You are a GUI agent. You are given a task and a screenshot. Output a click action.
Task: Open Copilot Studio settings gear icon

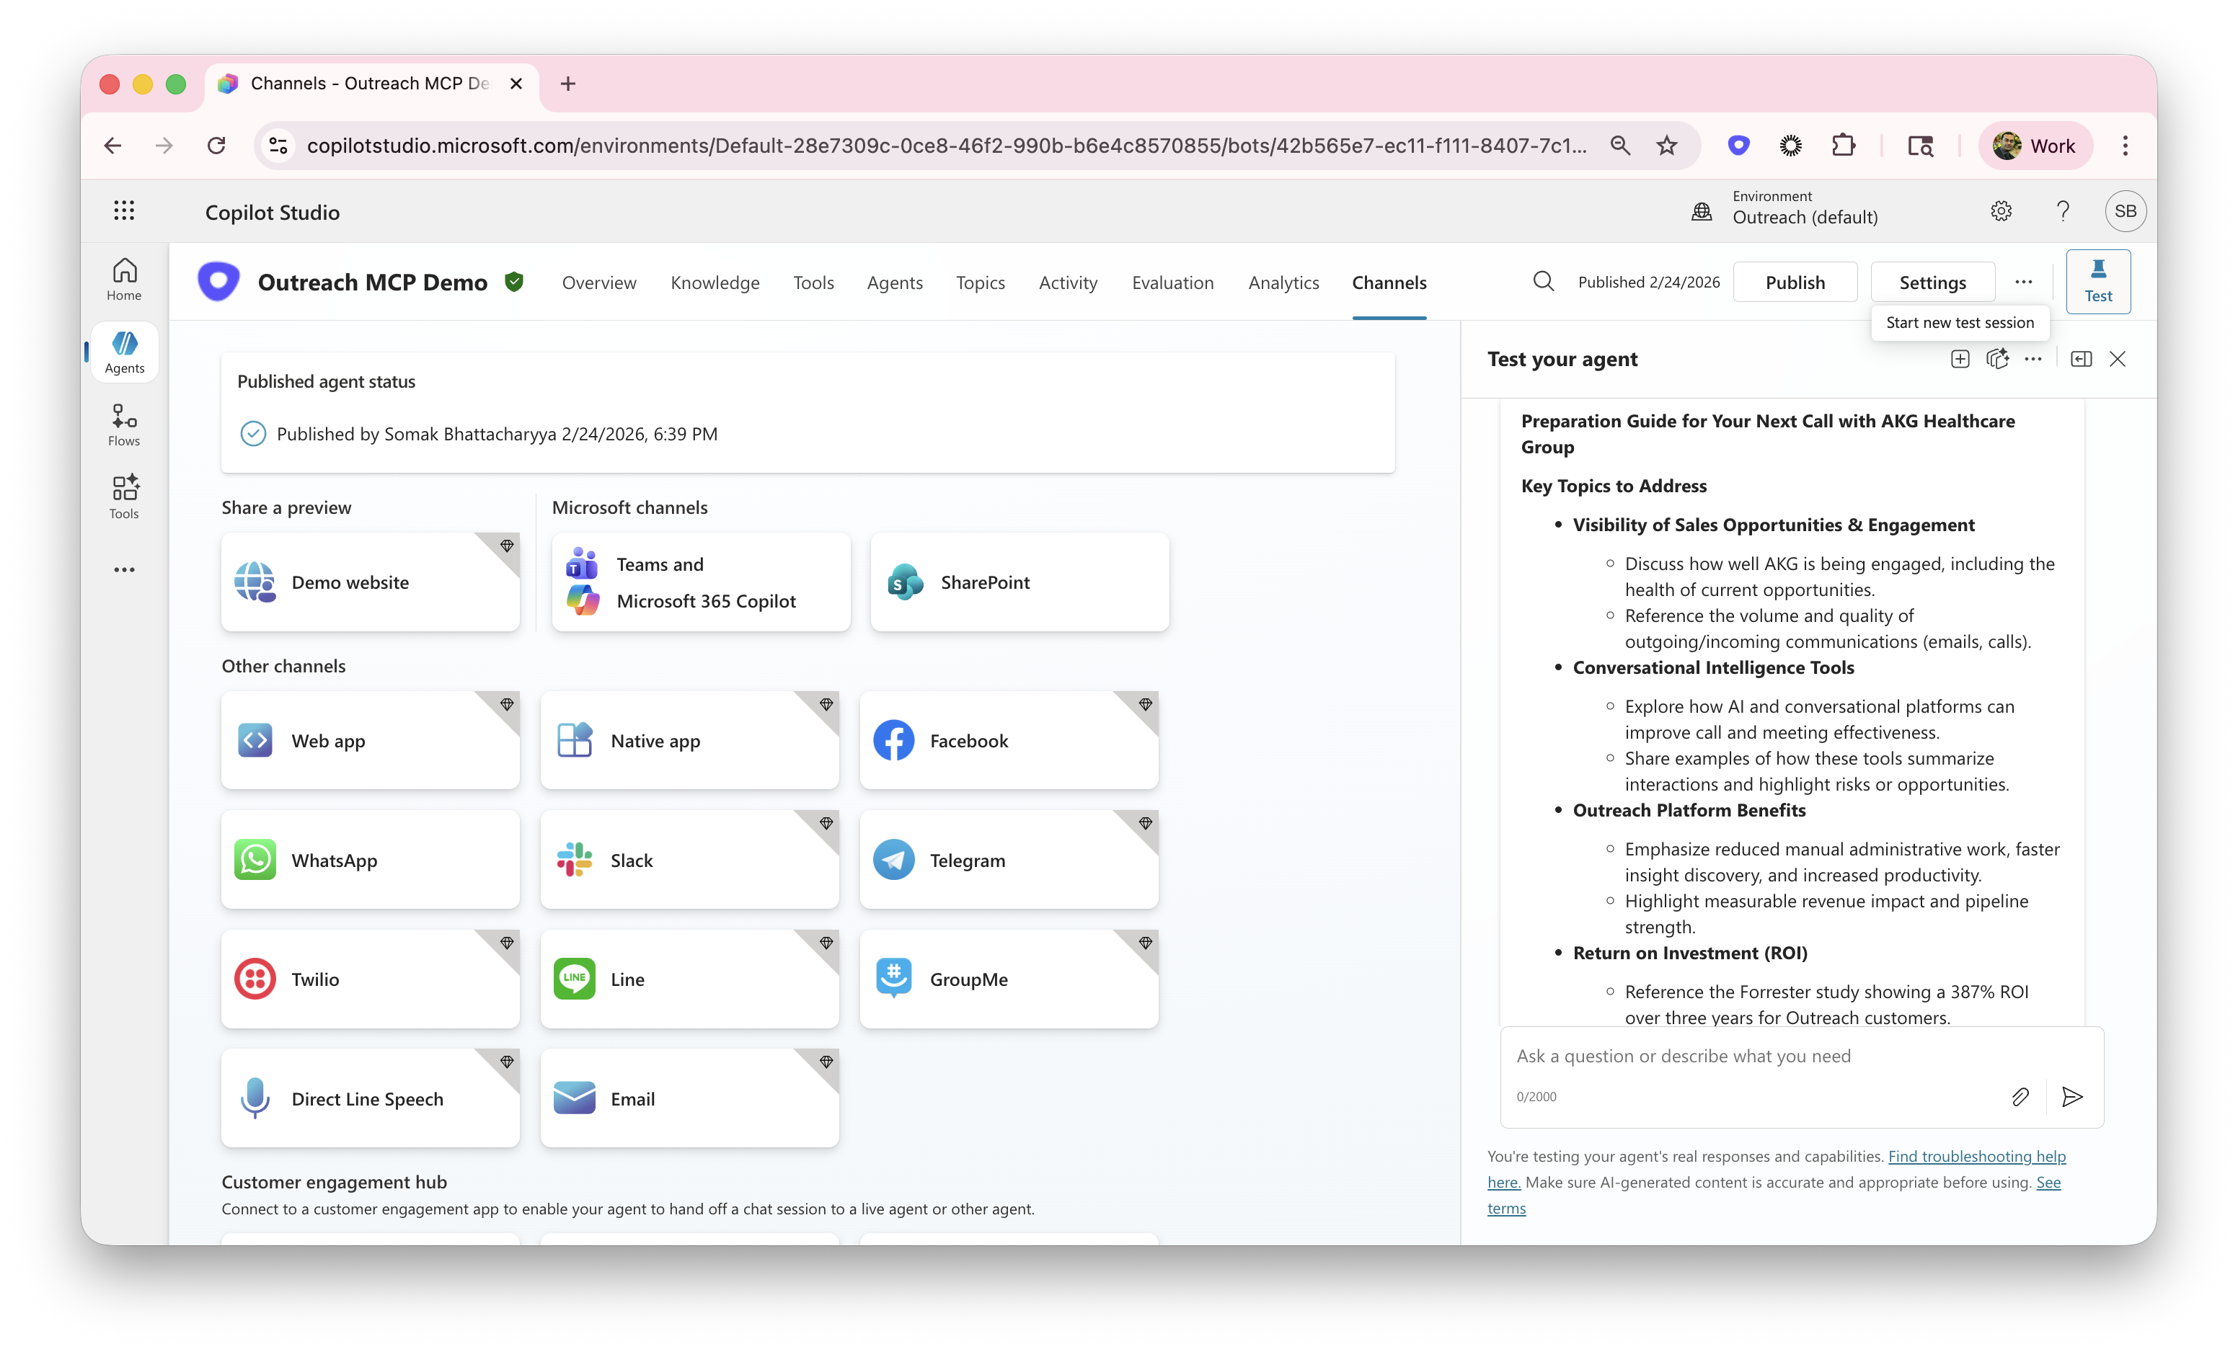click(x=2001, y=210)
